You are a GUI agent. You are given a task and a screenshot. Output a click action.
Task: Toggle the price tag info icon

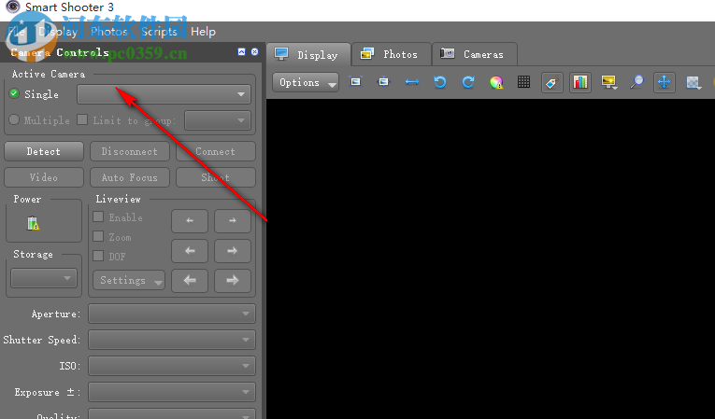click(x=551, y=83)
